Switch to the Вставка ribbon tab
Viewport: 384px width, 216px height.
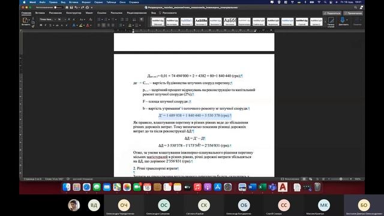pyautogui.click(x=40, y=13)
